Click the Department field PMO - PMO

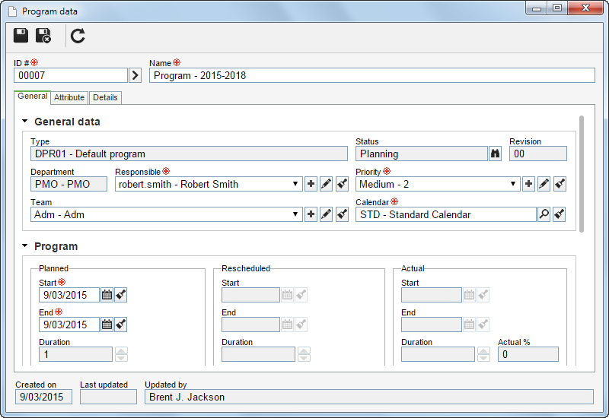click(x=69, y=184)
